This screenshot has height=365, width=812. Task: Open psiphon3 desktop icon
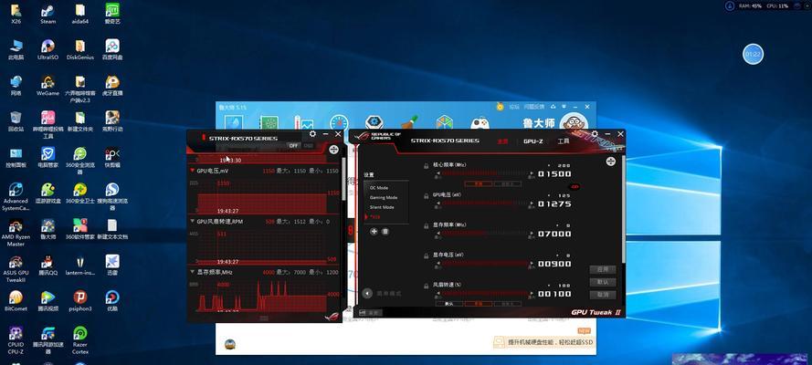pyautogui.click(x=79, y=301)
